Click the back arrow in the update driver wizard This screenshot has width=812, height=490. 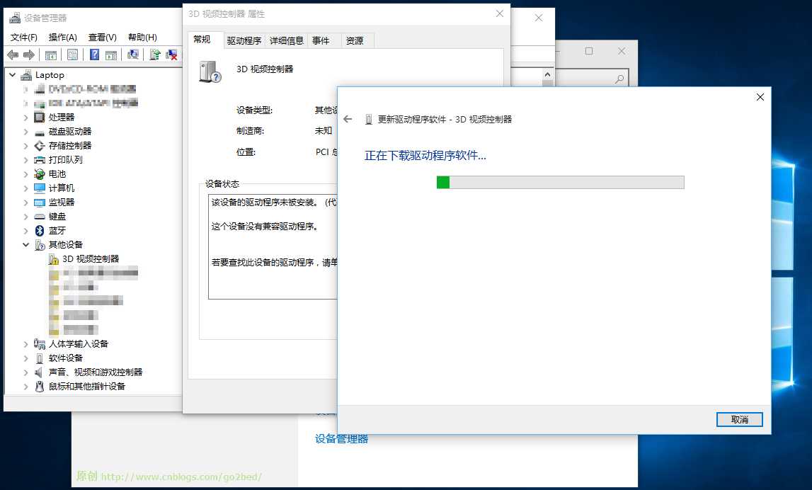[x=348, y=119]
